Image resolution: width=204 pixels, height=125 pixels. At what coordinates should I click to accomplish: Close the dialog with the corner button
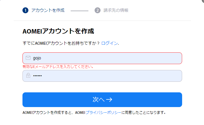pos(203,1)
